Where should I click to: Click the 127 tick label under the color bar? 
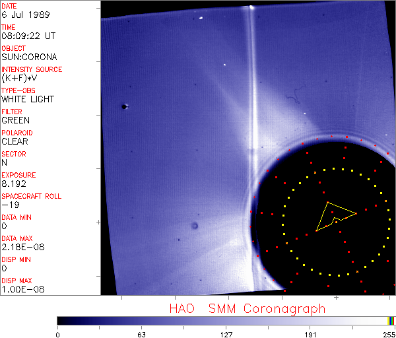[x=226, y=333]
